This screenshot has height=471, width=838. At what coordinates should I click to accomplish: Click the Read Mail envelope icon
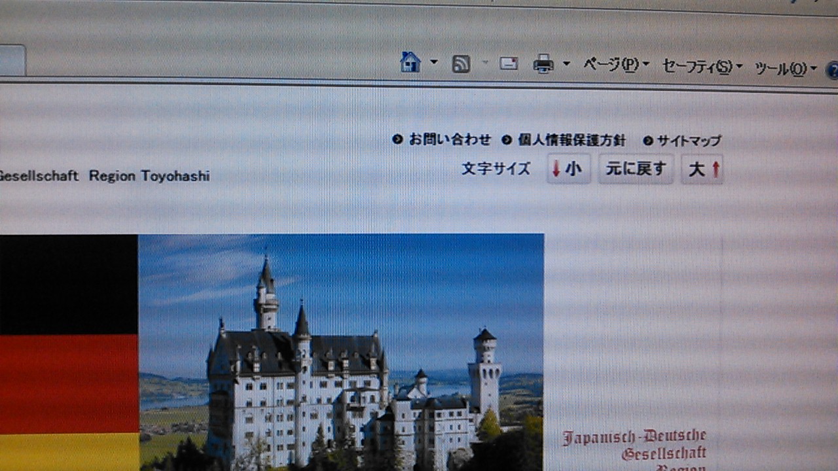point(509,63)
